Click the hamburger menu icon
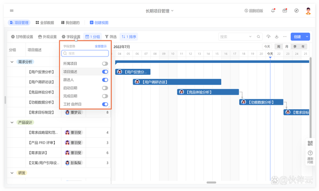Viewport: 319px width, 191px height. click(12, 10)
